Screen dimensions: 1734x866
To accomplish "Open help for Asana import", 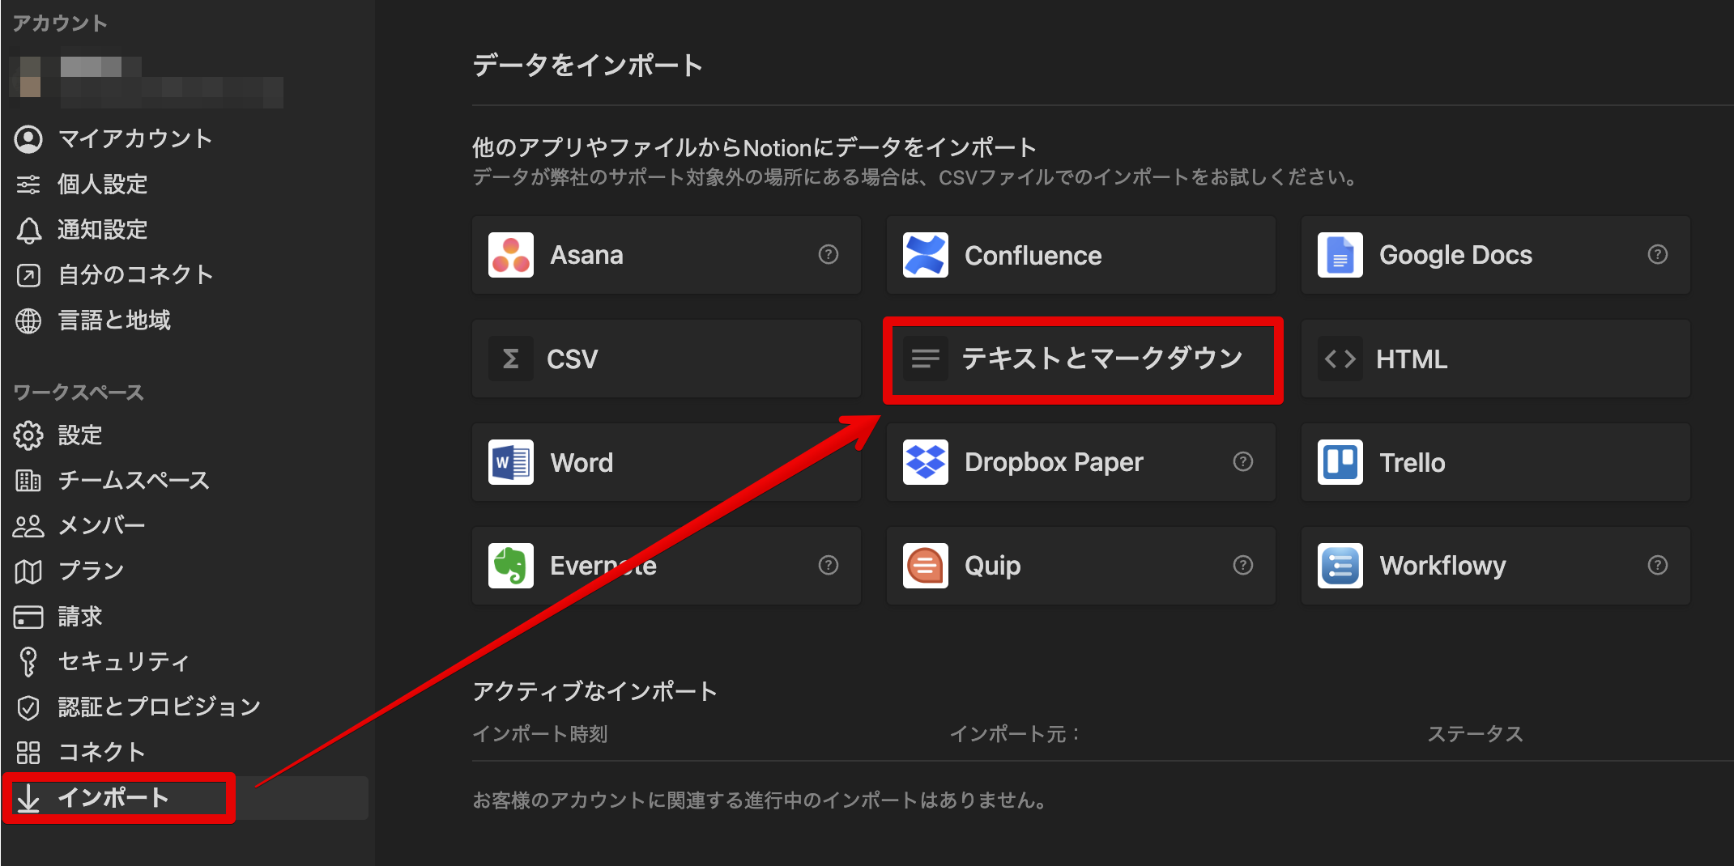I will pos(828,254).
